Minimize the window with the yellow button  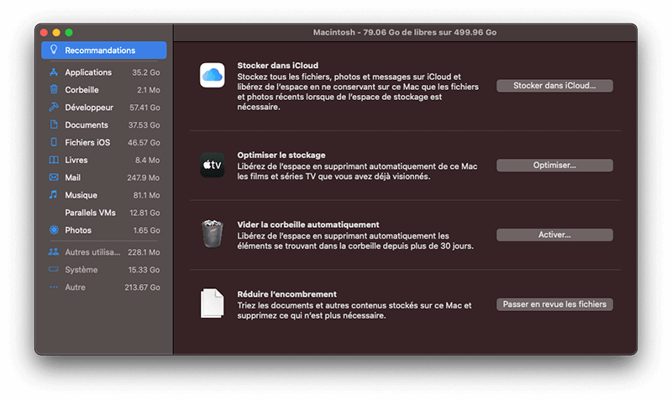click(x=56, y=32)
